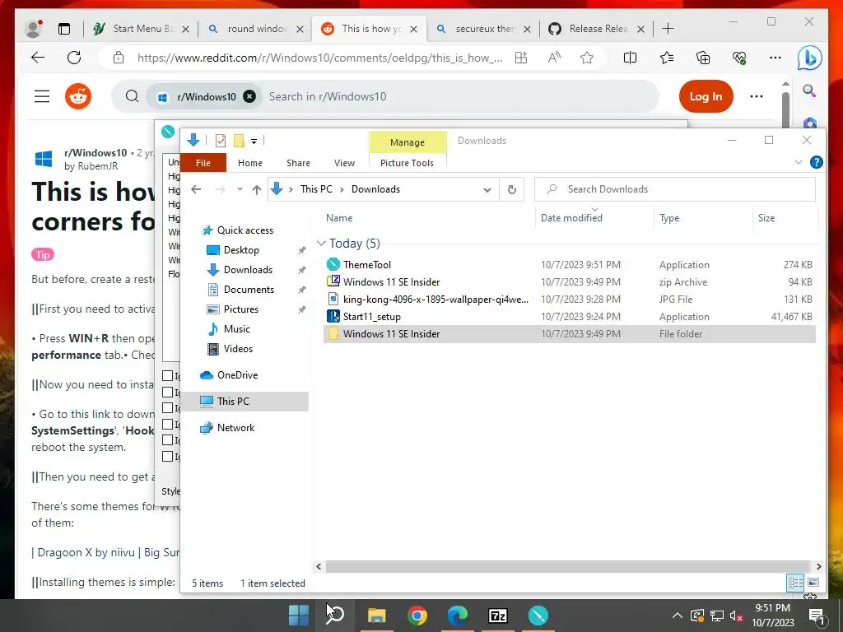Open taskbar Search magnifier icon

(336, 614)
